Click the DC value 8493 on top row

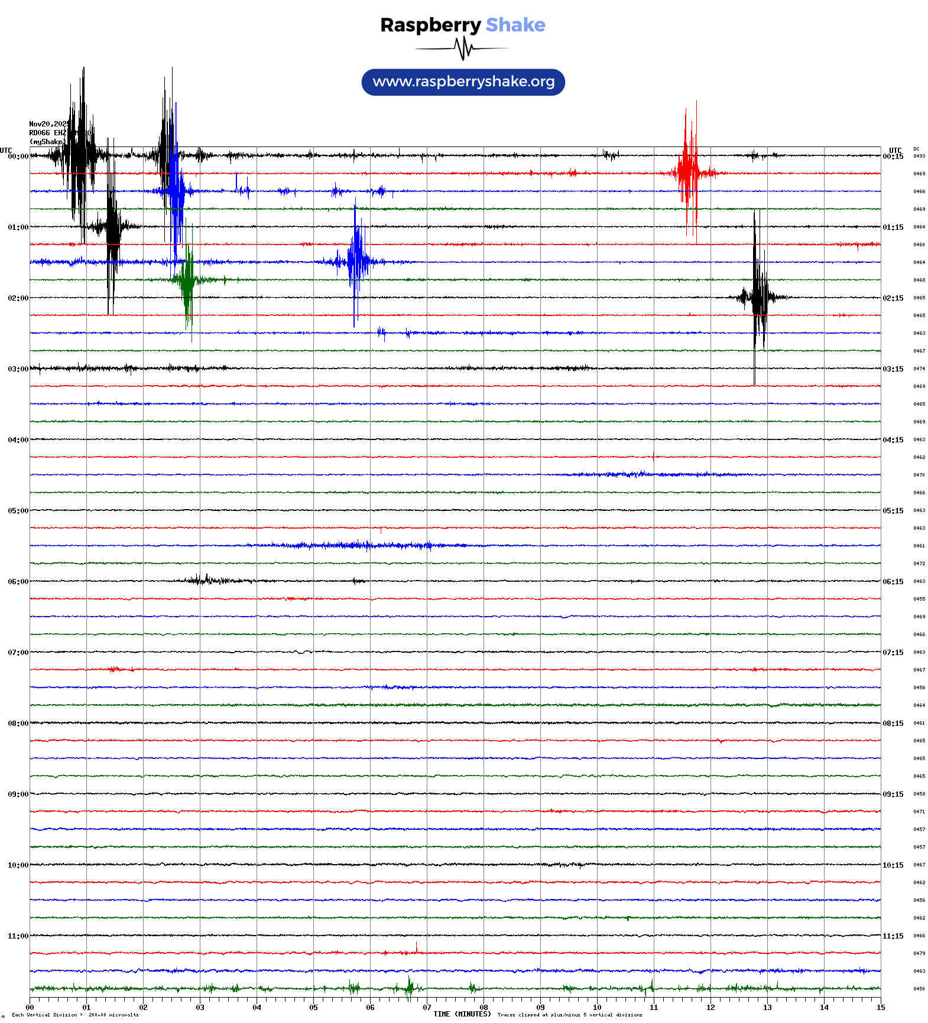(x=919, y=157)
